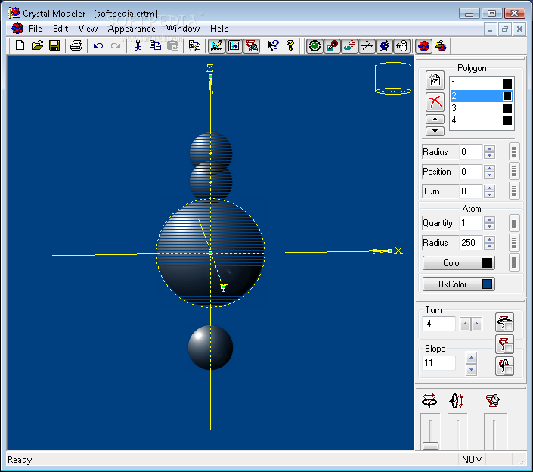The height and width of the screenshot is (472, 533).
Task: Move the polygon up with the arrow button
Action: click(x=435, y=119)
